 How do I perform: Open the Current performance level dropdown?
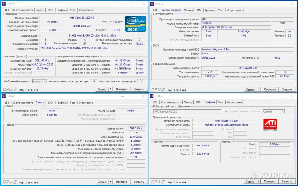click(274, 111)
